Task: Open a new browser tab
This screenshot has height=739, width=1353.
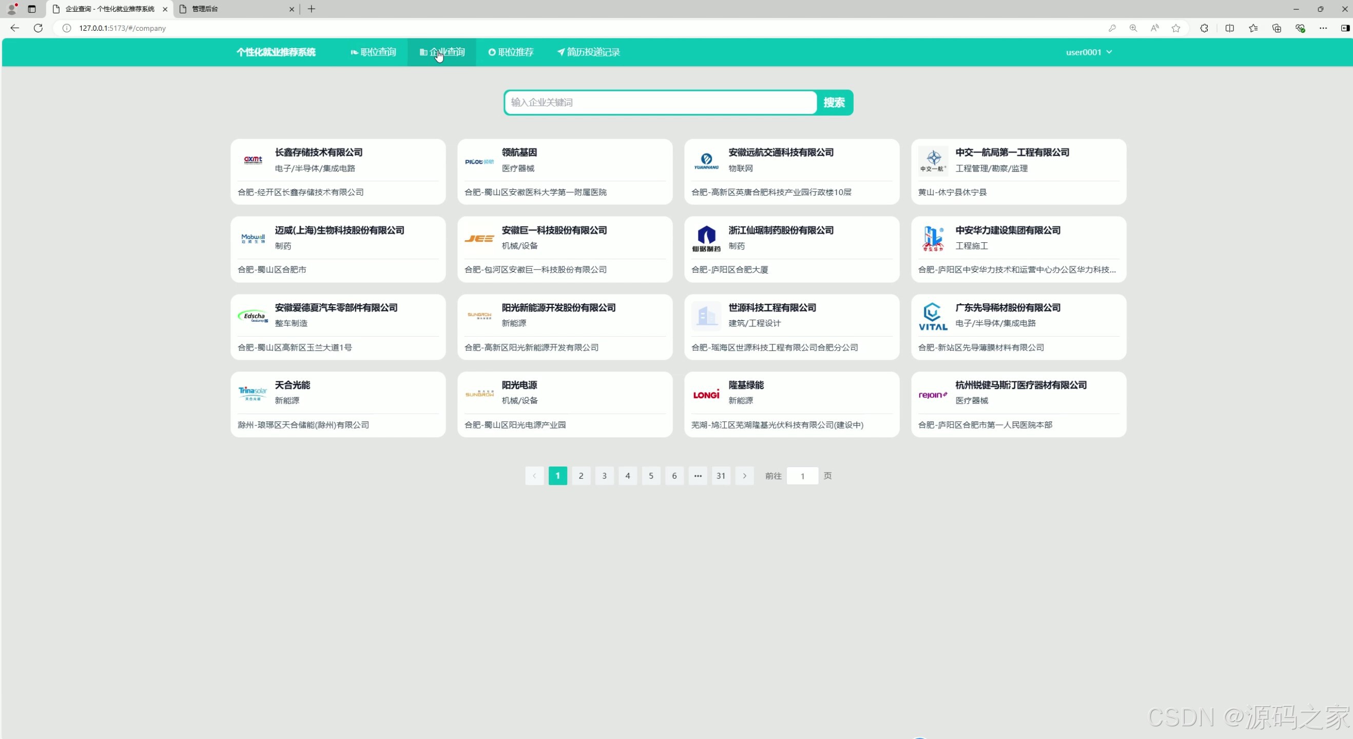Action: pos(312,9)
